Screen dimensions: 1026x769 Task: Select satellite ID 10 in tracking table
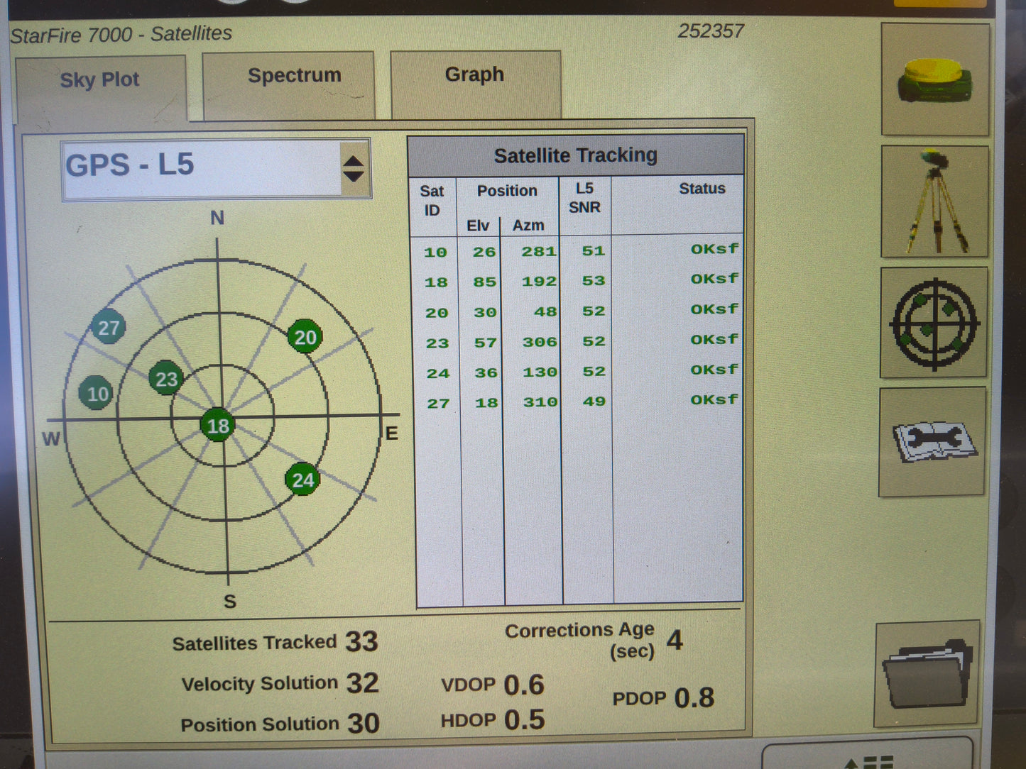click(435, 252)
